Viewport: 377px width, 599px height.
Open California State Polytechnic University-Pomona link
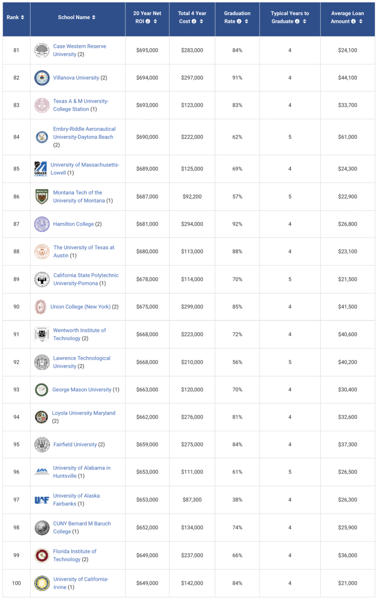(86, 279)
